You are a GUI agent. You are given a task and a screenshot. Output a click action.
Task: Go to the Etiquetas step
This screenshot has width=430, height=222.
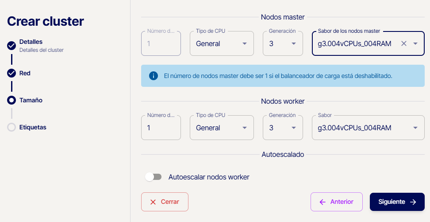(x=33, y=127)
